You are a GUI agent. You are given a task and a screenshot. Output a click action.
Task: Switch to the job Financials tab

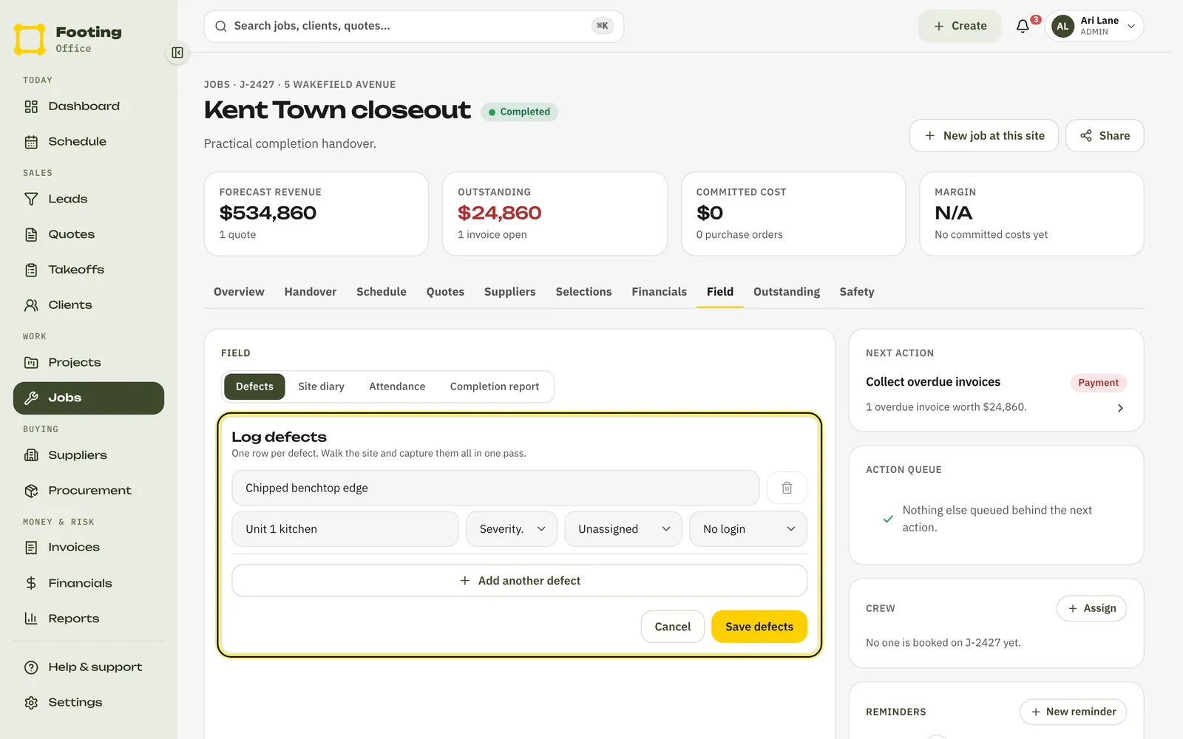click(659, 292)
